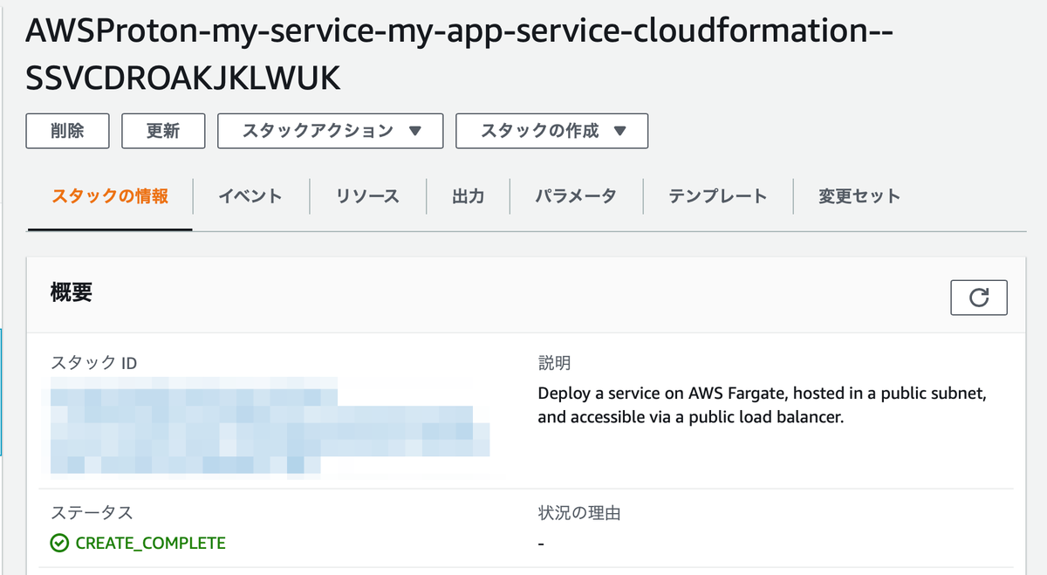This screenshot has height=575, width=1047.
Task: Click the ステータス label
Action: (x=92, y=513)
